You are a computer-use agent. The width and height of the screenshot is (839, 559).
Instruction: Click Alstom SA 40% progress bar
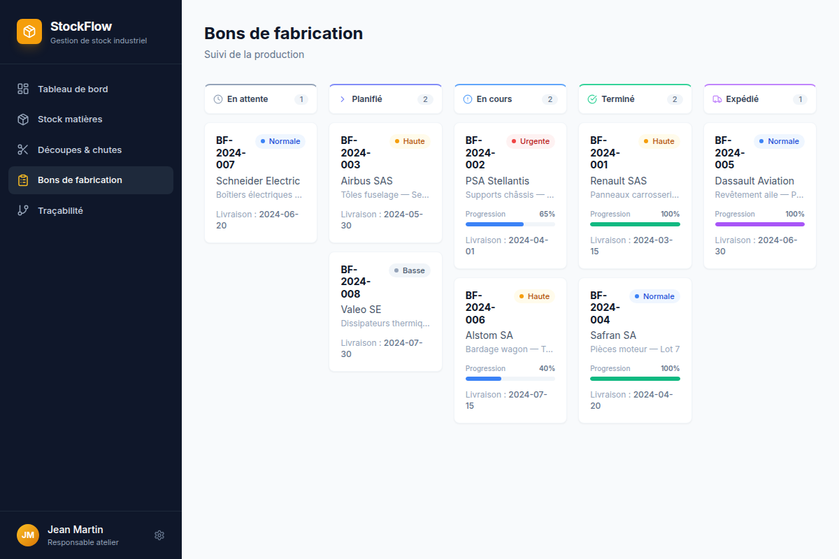(510, 379)
